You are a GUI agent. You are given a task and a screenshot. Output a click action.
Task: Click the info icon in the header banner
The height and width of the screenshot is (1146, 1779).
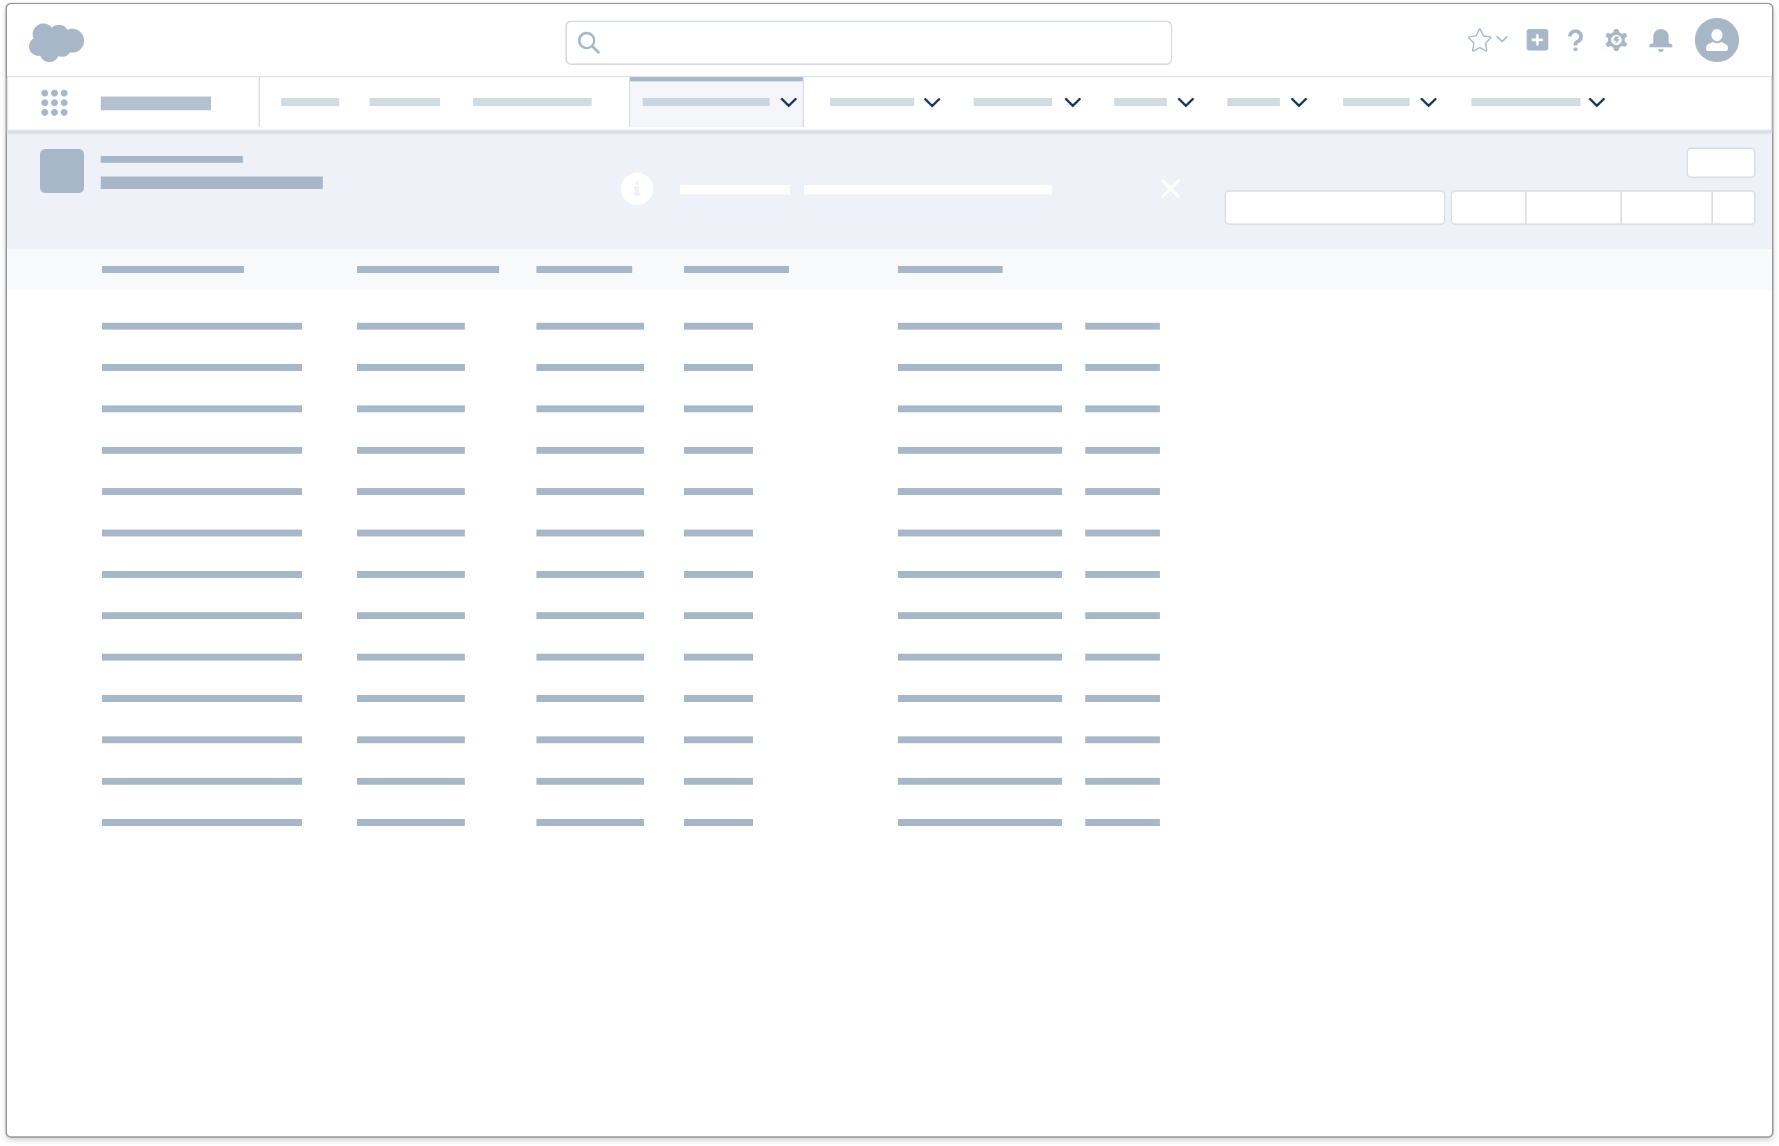click(x=637, y=188)
